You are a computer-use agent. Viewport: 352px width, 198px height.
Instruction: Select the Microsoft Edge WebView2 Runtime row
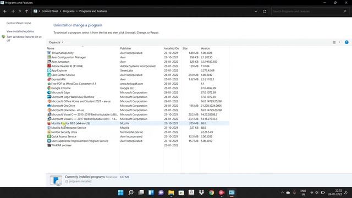[x=137, y=97]
